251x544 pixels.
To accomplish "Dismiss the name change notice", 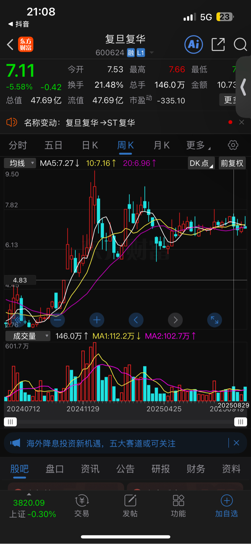I will tap(242, 122).
